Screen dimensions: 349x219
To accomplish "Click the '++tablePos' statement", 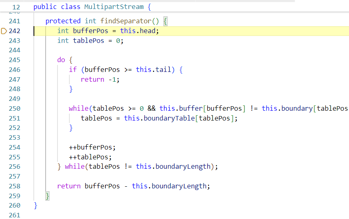I will click(90, 157).
